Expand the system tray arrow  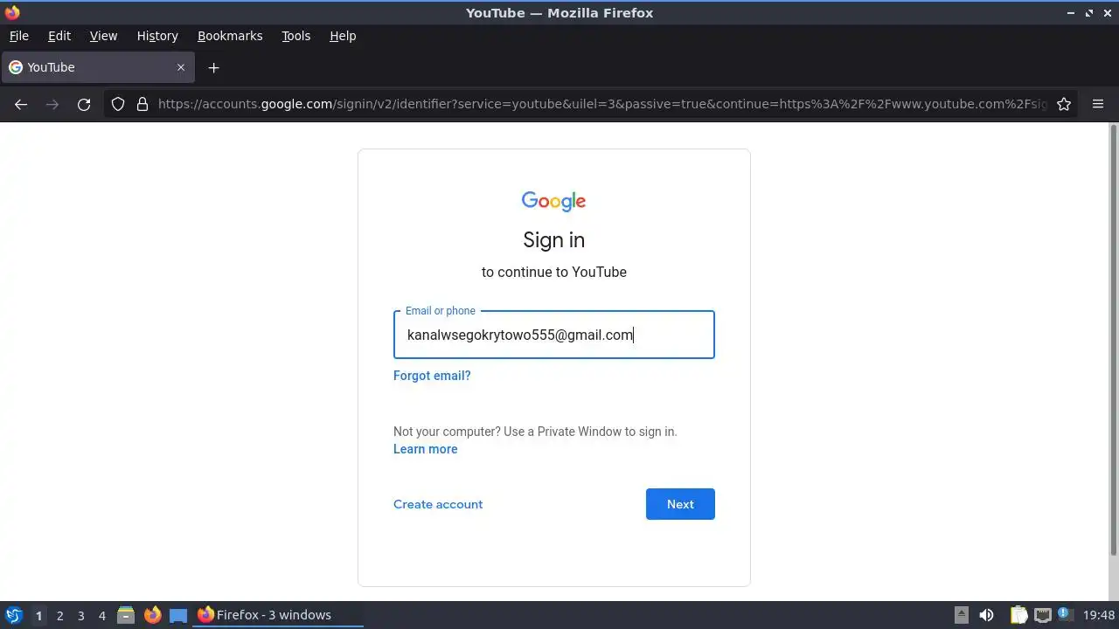click(x=961, y=615)
